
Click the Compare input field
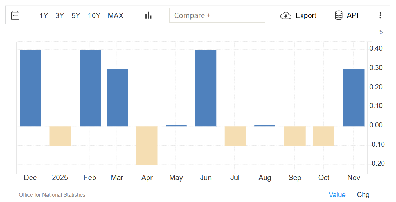click(217, 15)
